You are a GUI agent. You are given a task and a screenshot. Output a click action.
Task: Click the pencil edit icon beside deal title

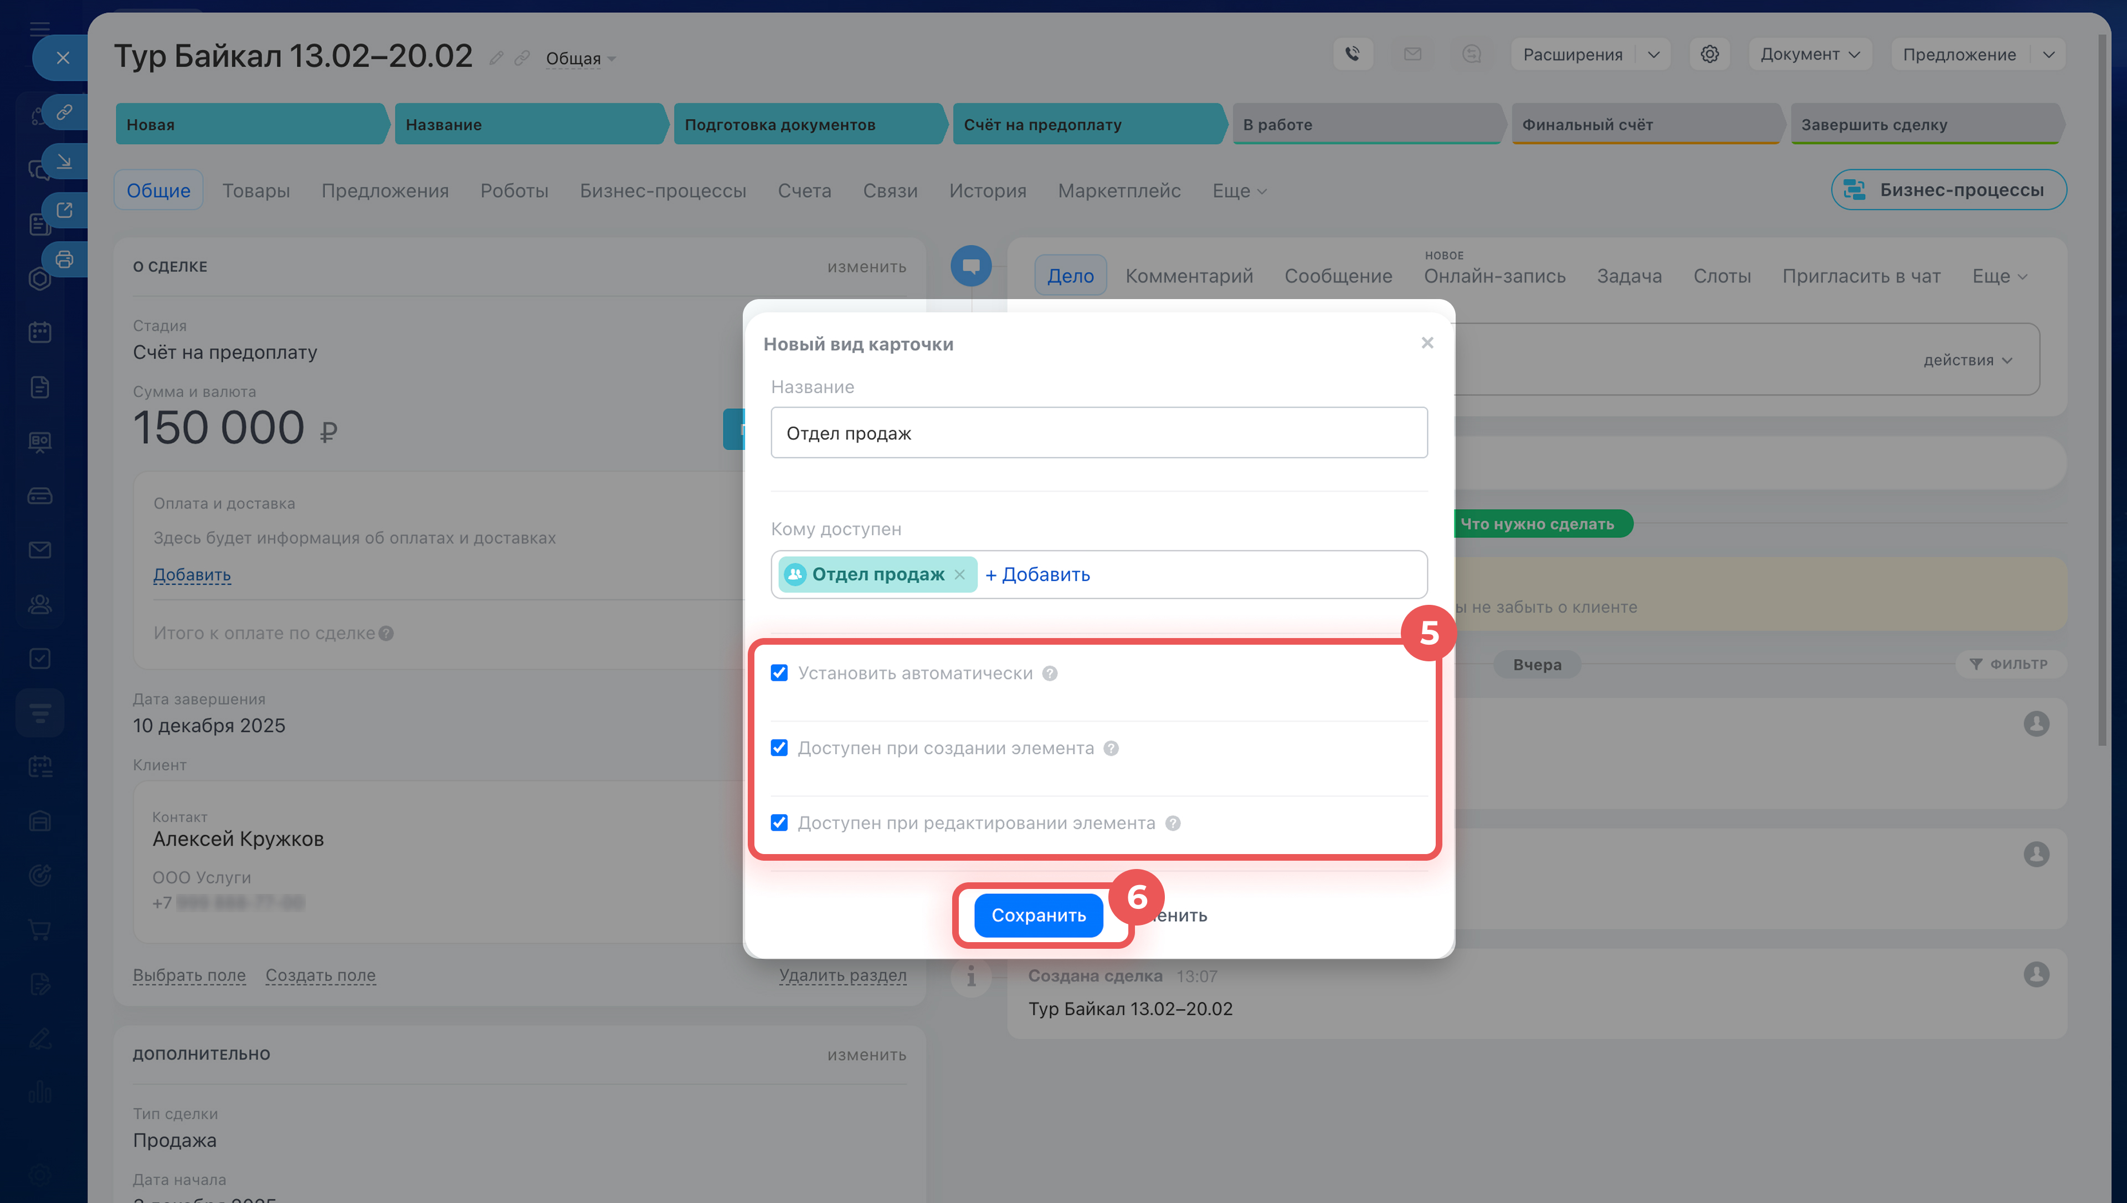point(496,58)
